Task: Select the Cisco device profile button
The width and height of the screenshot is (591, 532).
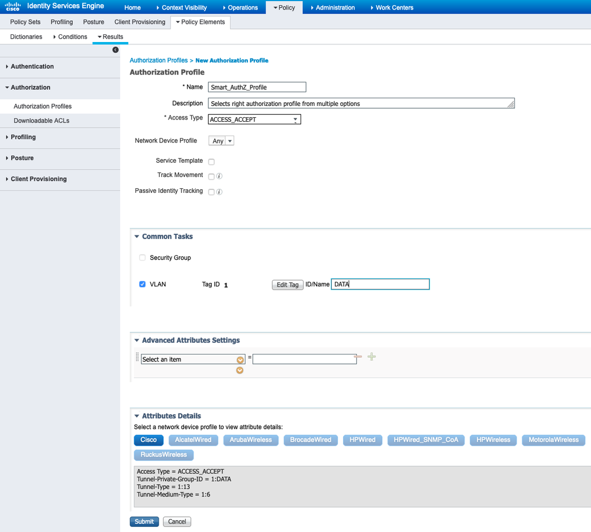Action: 148,440
